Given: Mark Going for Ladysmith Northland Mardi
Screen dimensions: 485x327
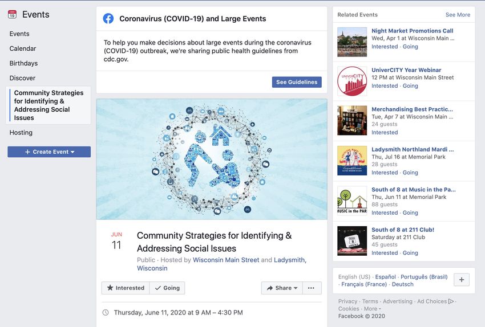Looking at the screenshot, I should coord(410,173).
